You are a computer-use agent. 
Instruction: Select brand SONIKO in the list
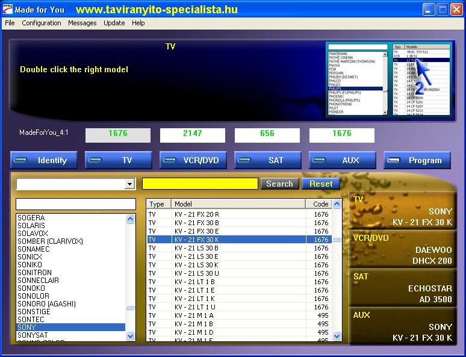click(x=70, y=264)
